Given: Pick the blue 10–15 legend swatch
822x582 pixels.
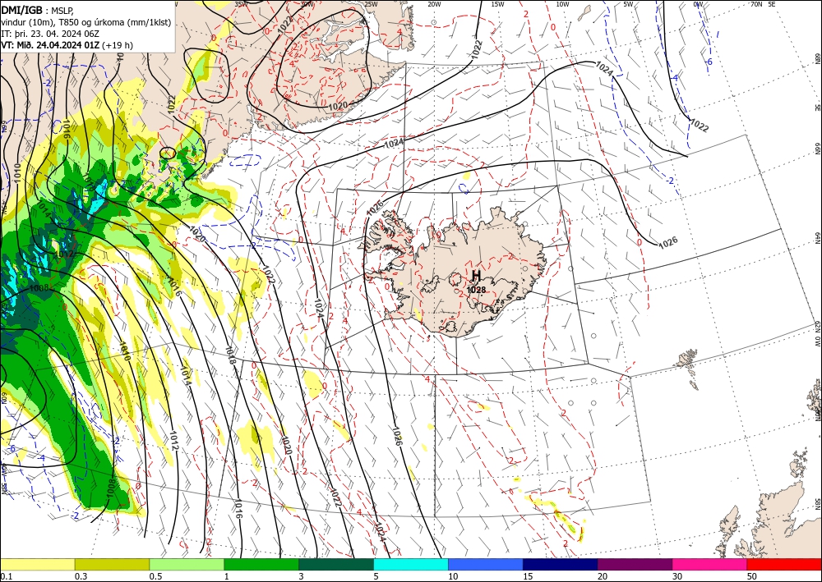Looking at the screenshot, I should point(486,564).
